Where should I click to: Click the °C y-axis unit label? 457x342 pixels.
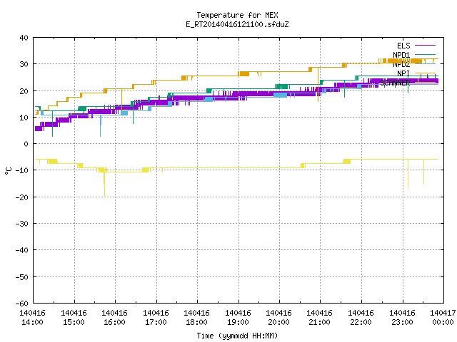click(8, 171)
